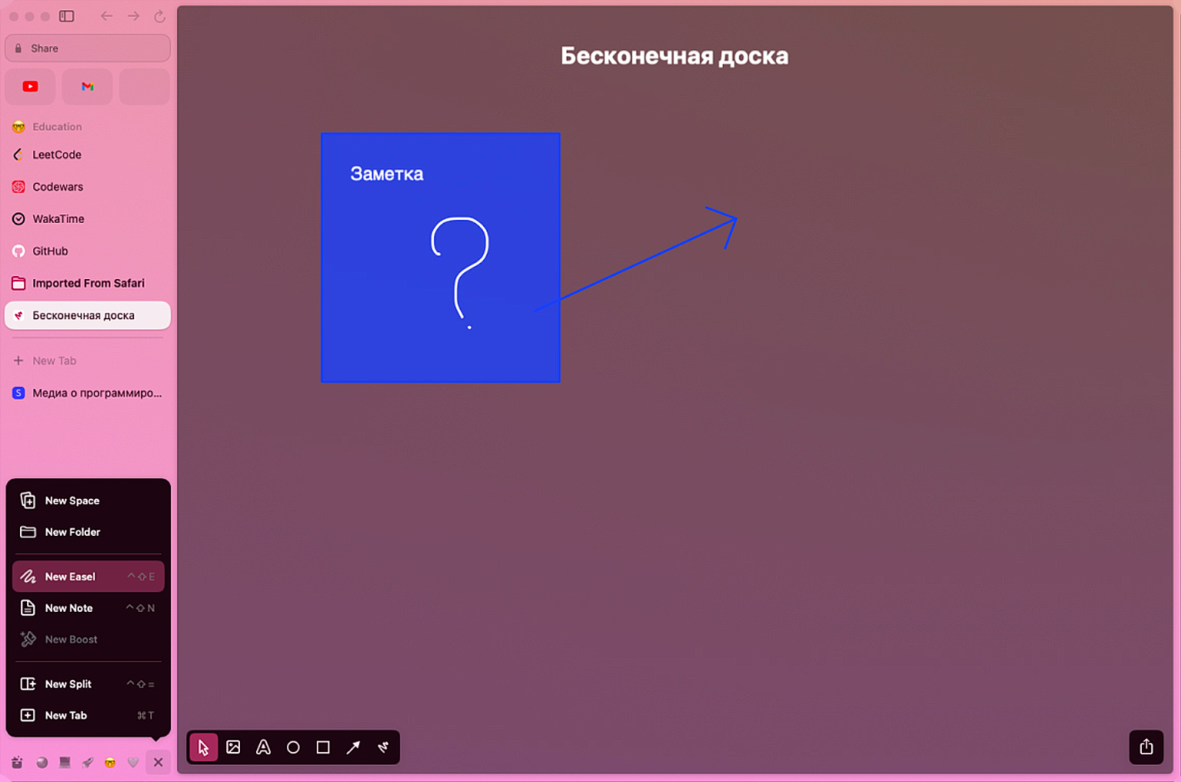Choose New Boost from the menu

tap(88, 639)
